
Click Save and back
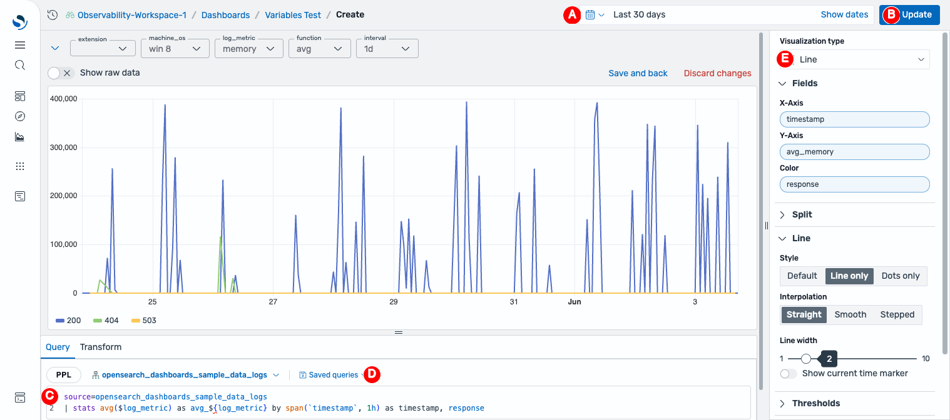[638, 73]
